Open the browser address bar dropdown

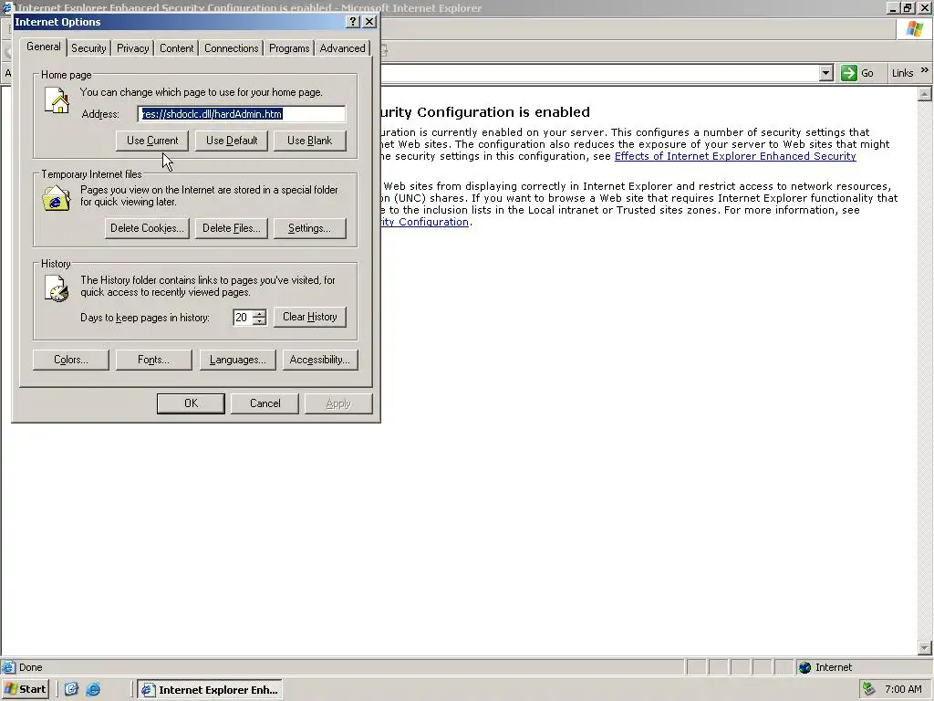pos(825,73)
